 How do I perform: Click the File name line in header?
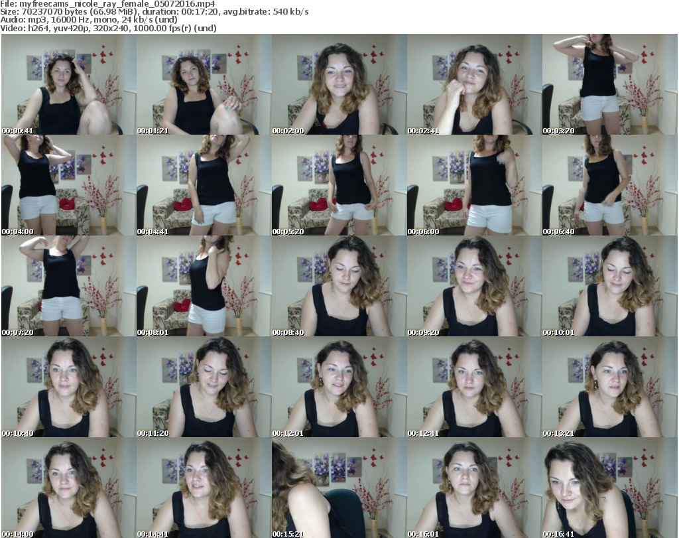tap(107, 4)
